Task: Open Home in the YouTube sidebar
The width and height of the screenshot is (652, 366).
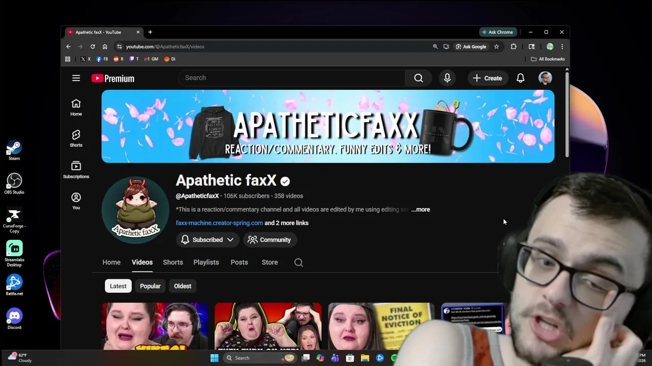Action: tap(76, 107)
